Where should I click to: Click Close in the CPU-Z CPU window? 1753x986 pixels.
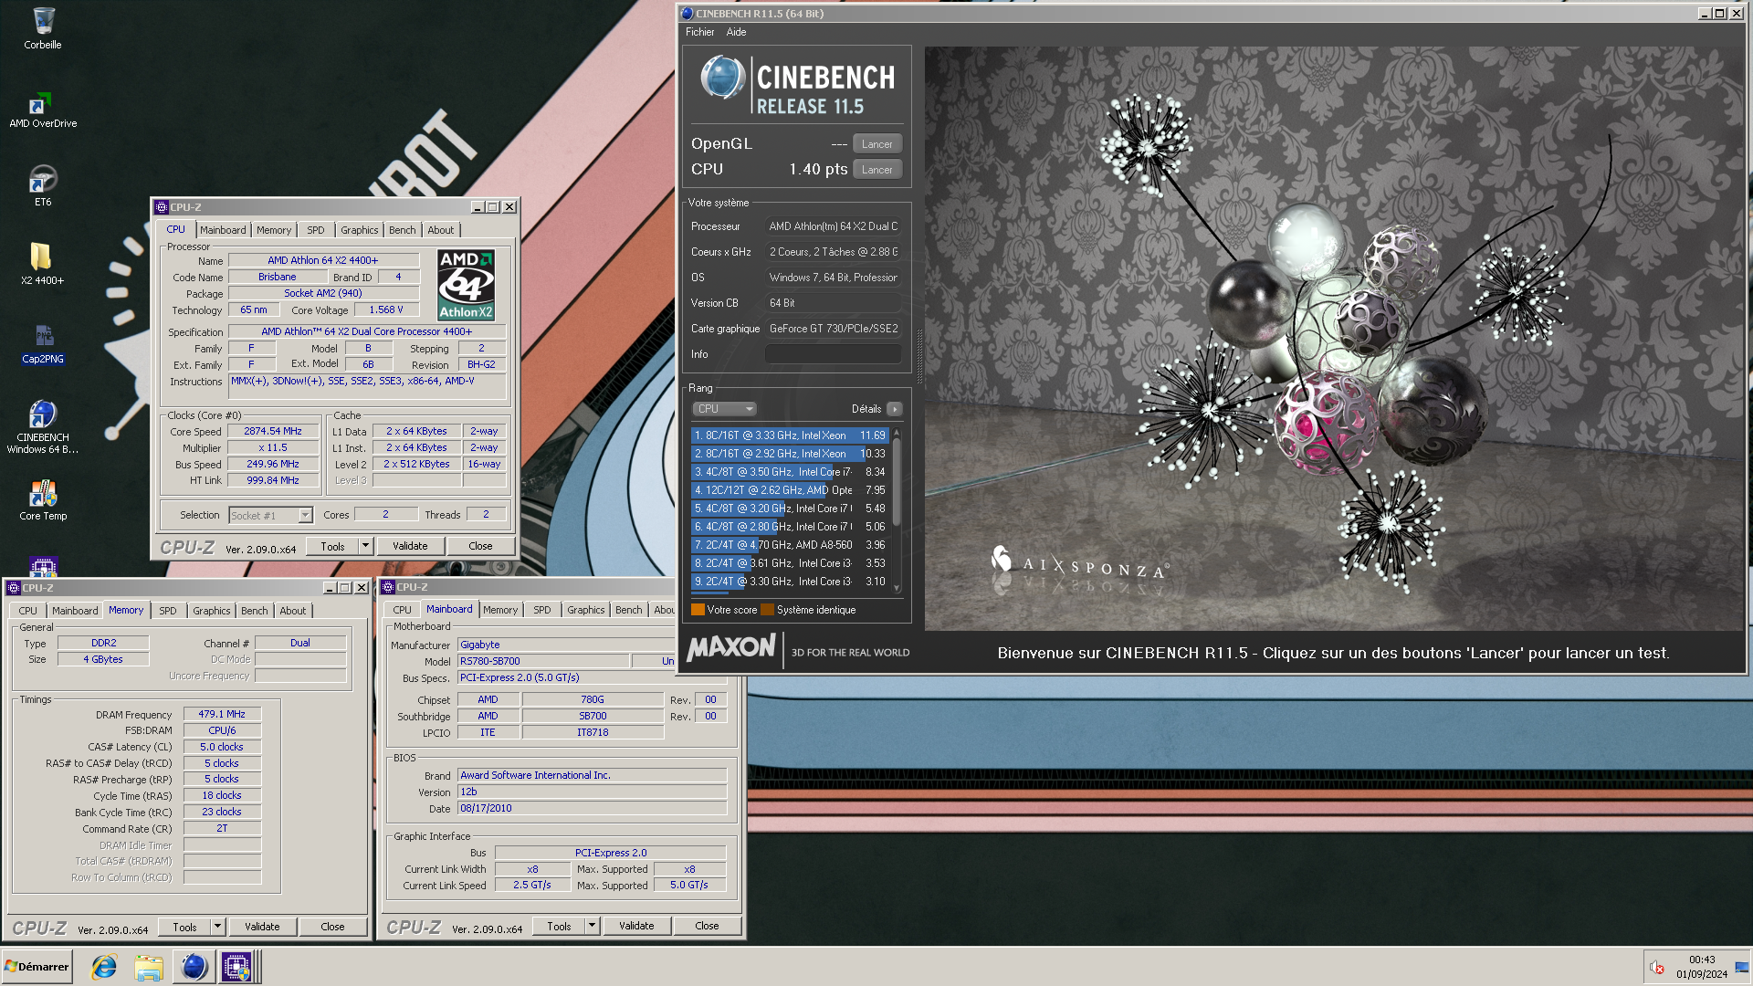tap(480, 546)
